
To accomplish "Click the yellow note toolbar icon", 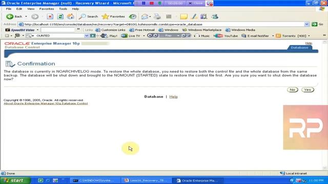I will pos(183,16).
